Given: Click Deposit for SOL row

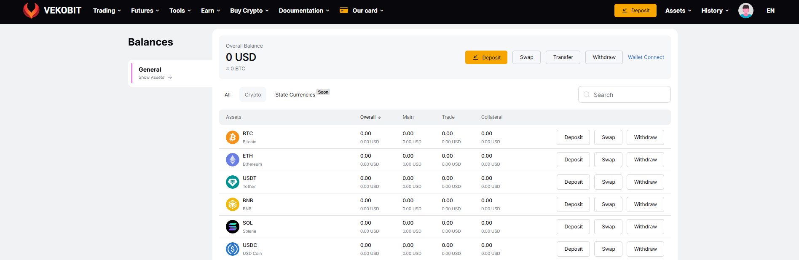Looking at the screenshot, I should (x=573, y=227).
